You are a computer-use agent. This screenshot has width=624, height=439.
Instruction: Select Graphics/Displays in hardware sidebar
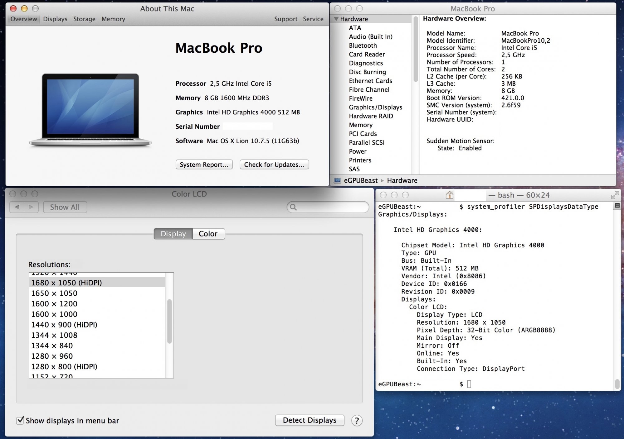point(375,107)
